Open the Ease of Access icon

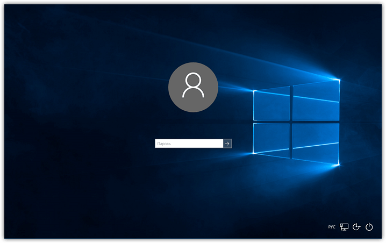click(356, 227)
